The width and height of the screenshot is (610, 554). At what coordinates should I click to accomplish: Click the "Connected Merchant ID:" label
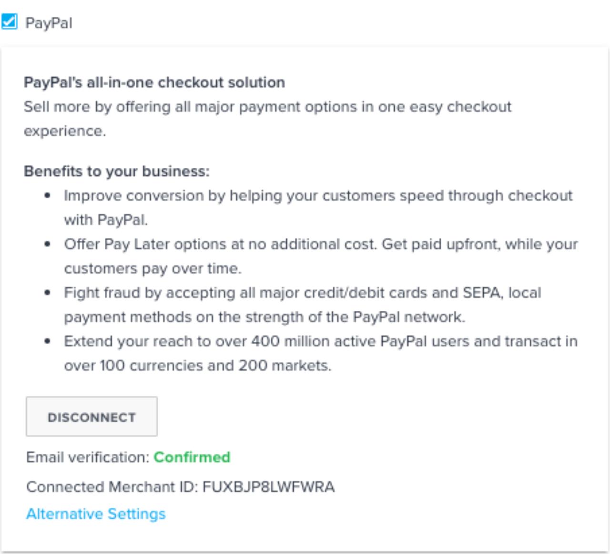[112, 487]
